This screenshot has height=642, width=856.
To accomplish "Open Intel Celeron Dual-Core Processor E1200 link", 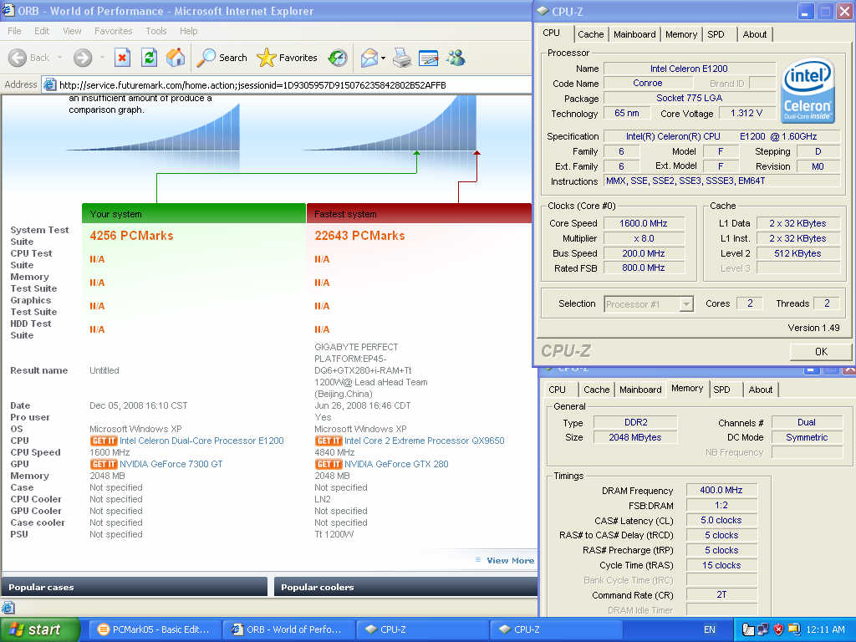I will point(201,441).
